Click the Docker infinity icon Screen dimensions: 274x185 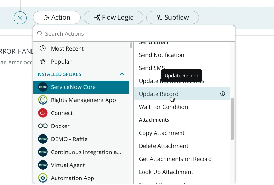43,126
